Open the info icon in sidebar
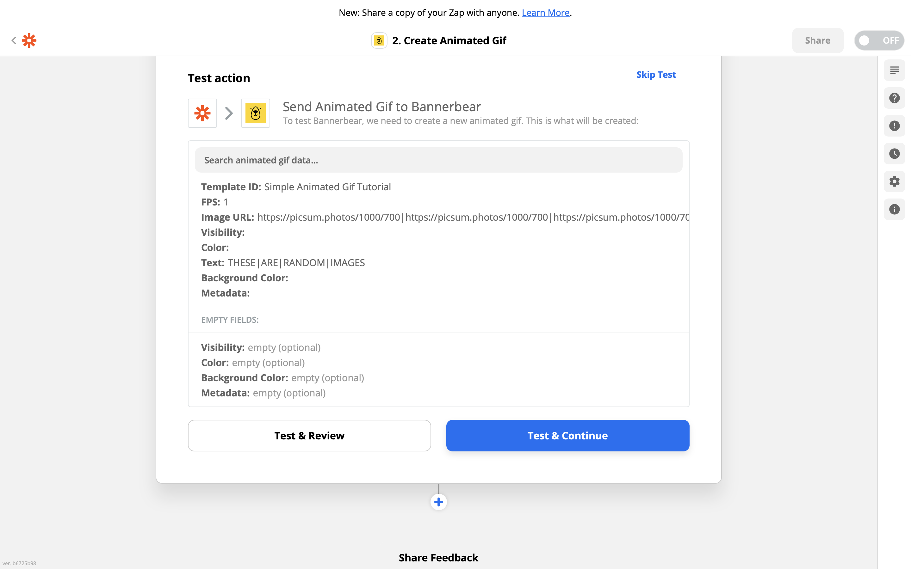 (x=894, y=209)
